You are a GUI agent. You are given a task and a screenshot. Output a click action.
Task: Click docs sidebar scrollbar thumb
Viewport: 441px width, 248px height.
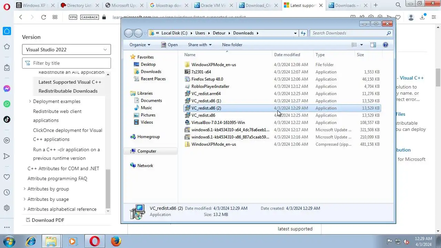pos(108,189)
